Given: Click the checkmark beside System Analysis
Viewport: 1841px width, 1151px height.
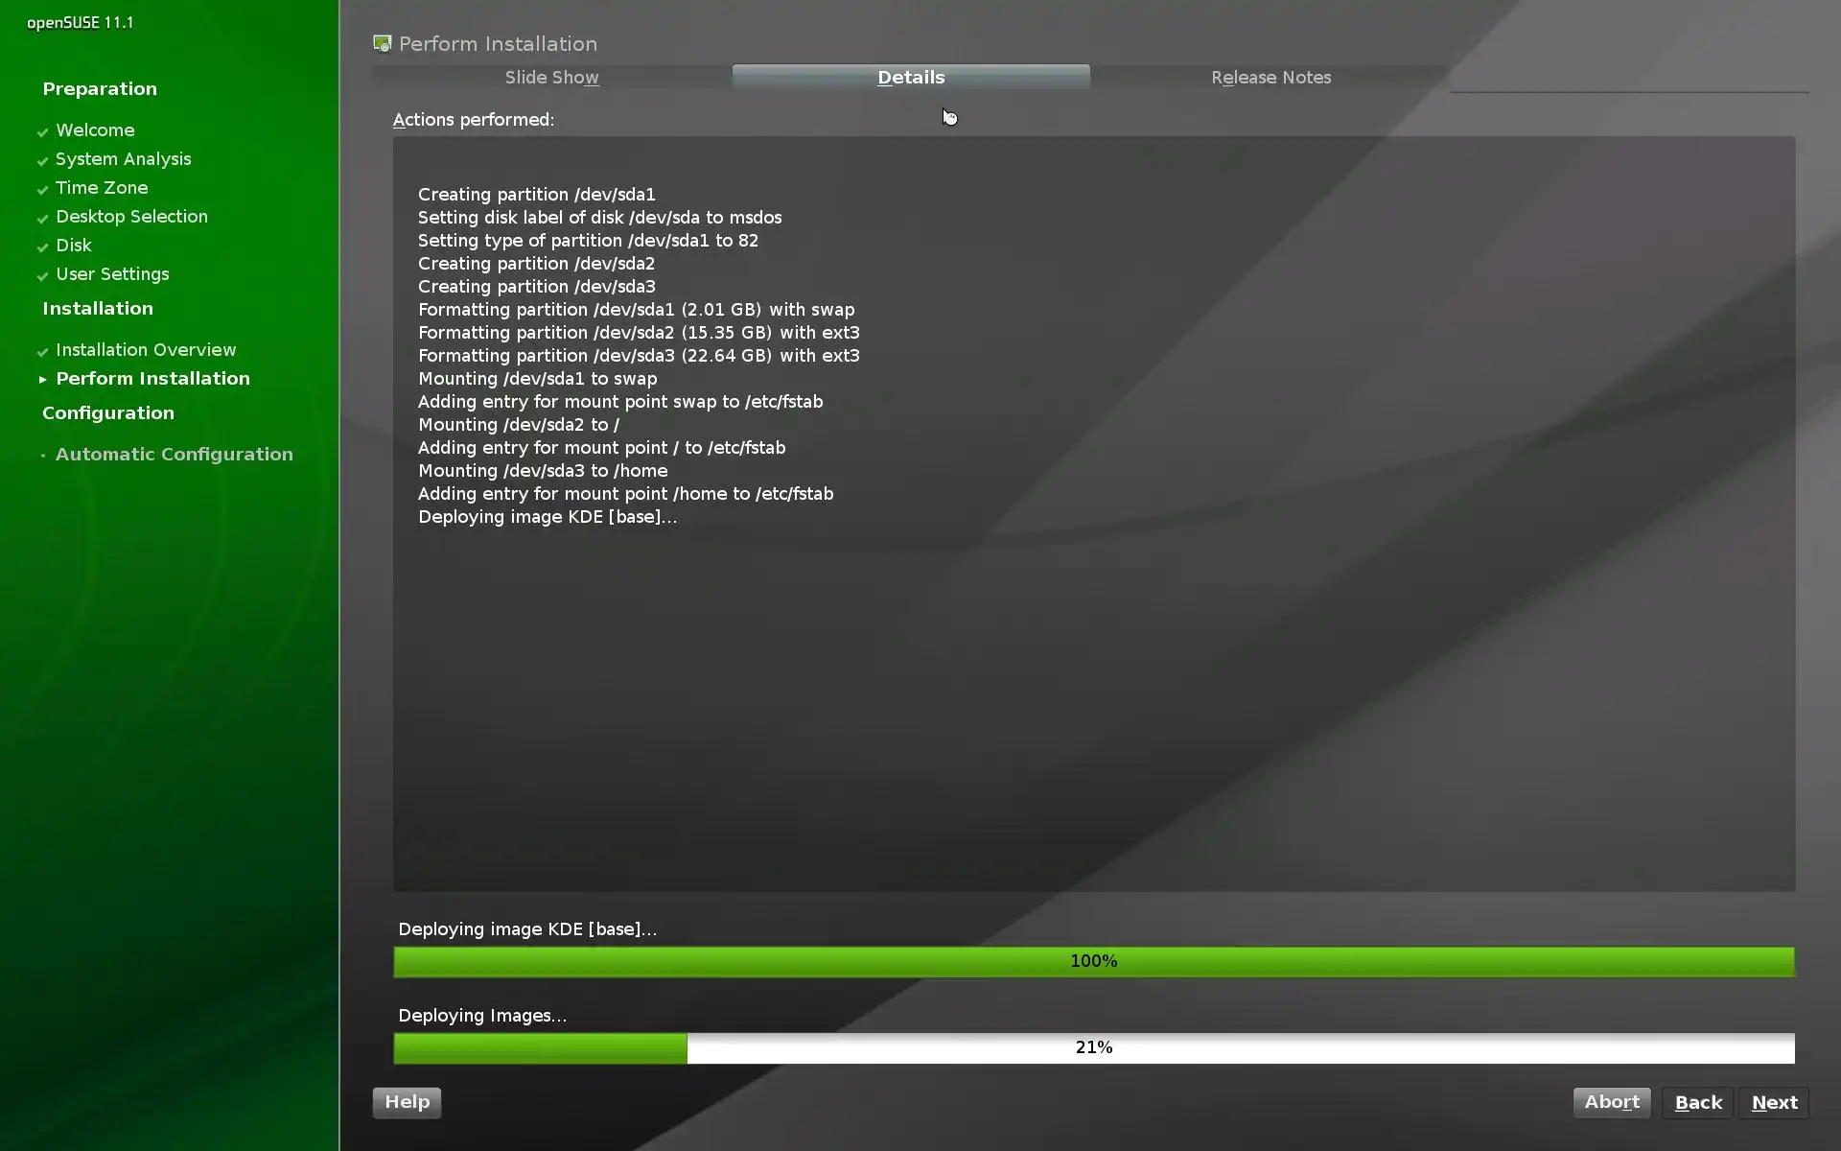Looking at the screenshot, I should [42, 161].
